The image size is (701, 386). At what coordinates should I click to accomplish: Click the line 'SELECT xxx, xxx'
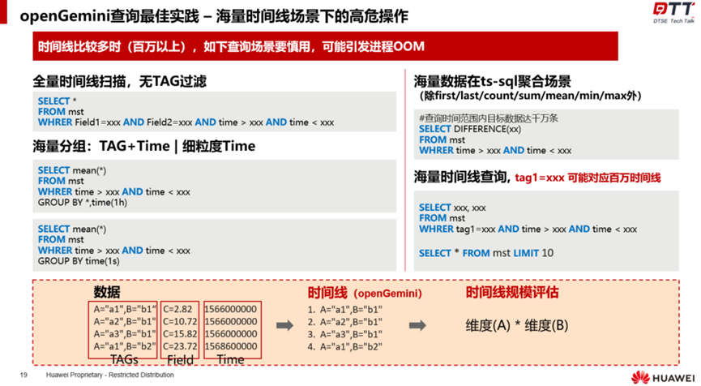[452, 208]
